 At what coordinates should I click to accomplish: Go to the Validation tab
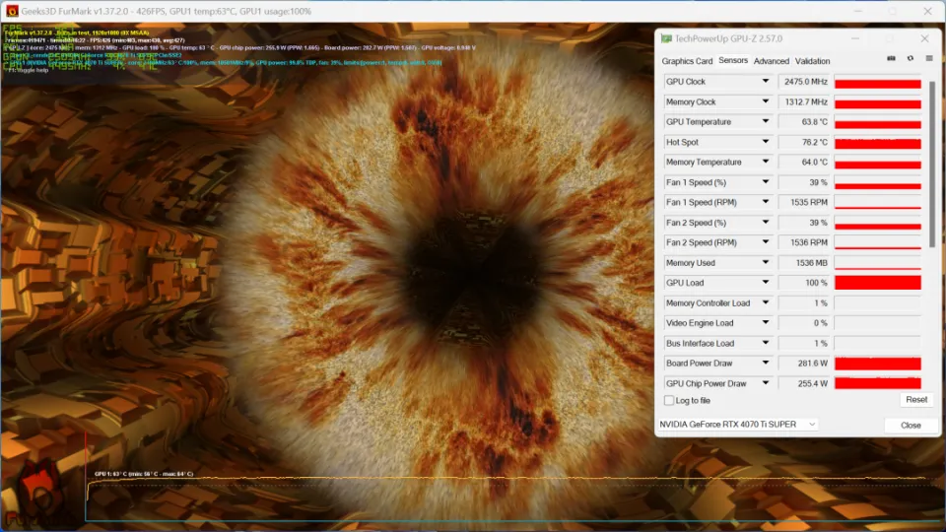click(812, 61)
